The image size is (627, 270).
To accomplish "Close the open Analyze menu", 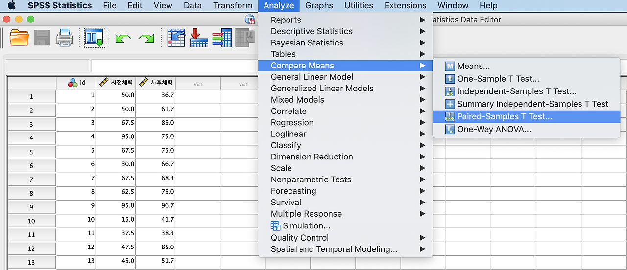I will pos(279,6).
